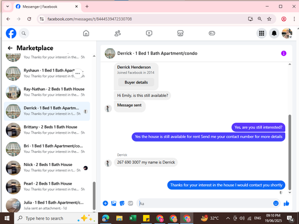
Task: Click the install app icon in the address bar
Action: click(251, 19)
